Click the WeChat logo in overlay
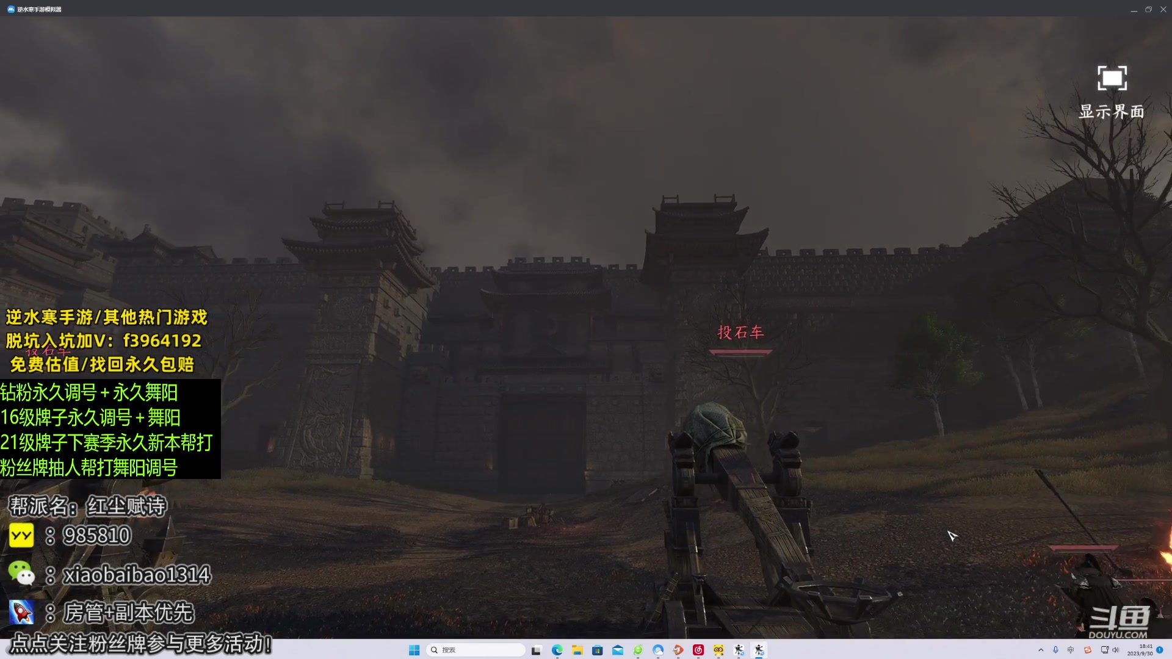 (21, 574)
